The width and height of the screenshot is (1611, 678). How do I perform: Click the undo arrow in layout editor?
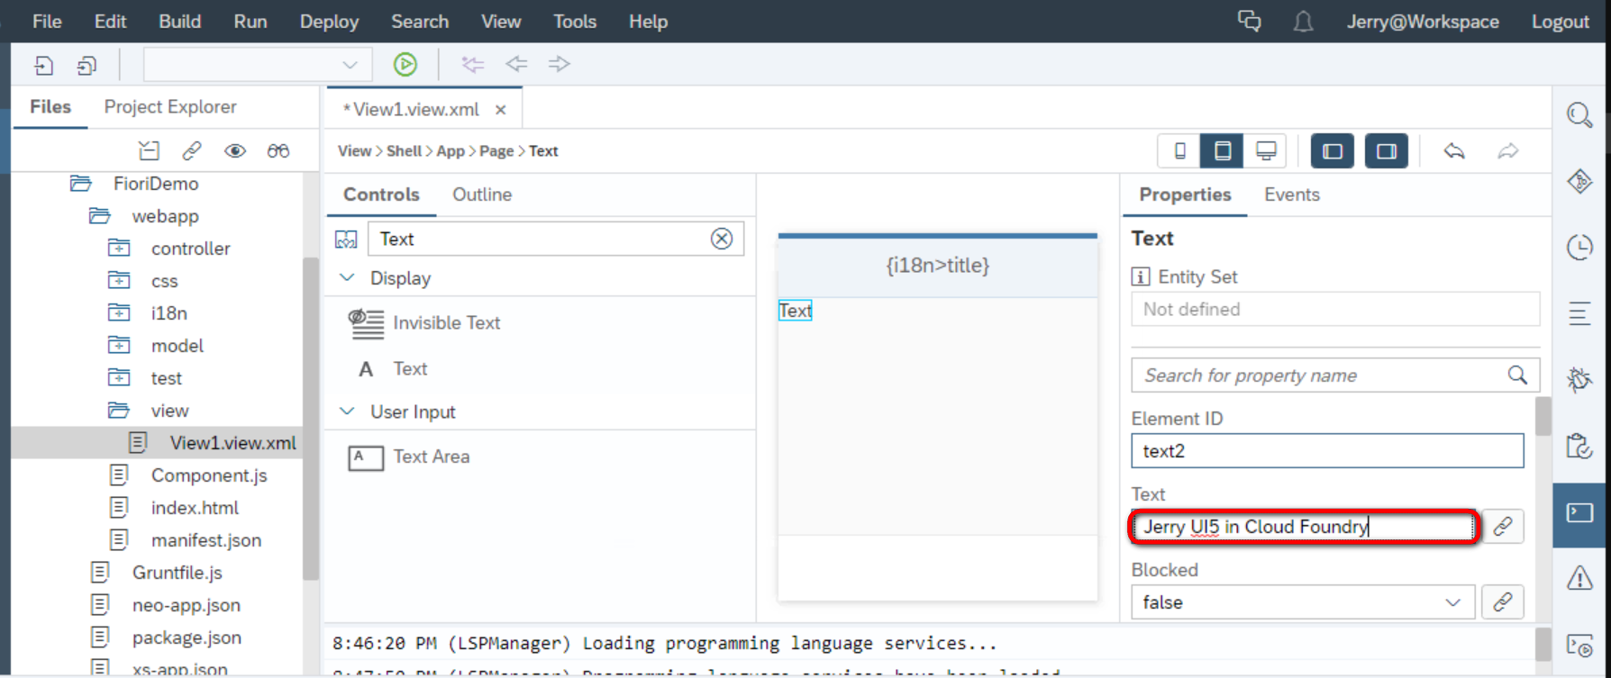(x=1454, y=150)
